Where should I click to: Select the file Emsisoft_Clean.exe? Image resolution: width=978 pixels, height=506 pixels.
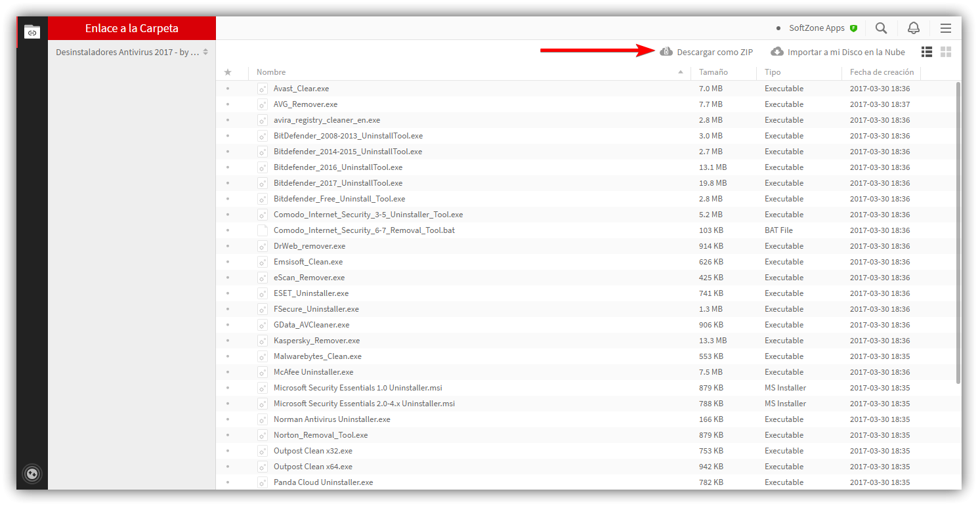click(x=308, y=262)
